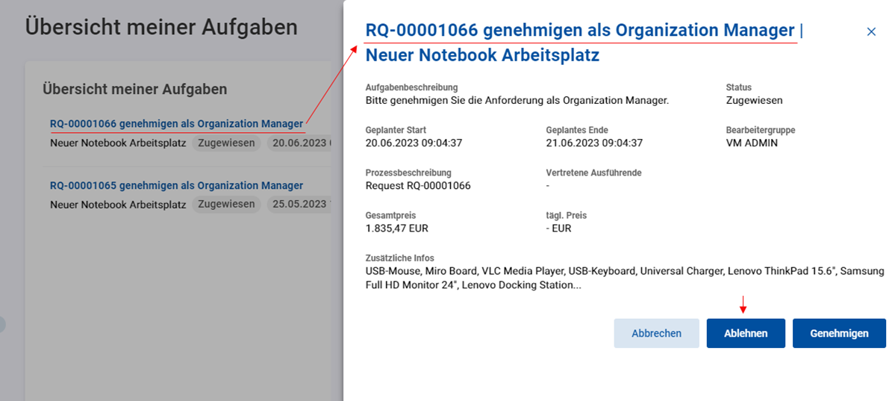Open the RQ-00001065 genehmigen task link
895x401 pixels.
coord(176,186)
